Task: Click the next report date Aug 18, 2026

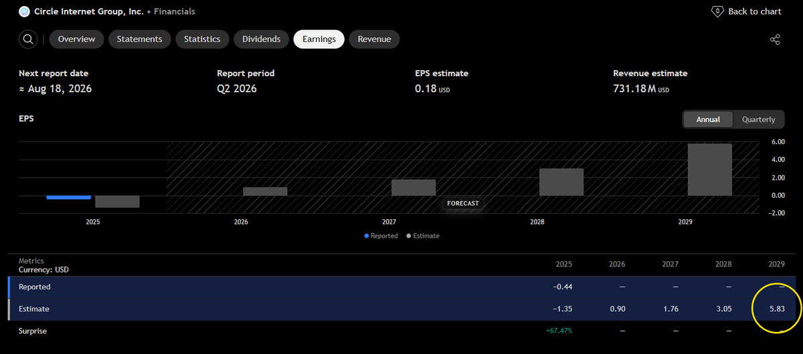Action: pos(56,89)
